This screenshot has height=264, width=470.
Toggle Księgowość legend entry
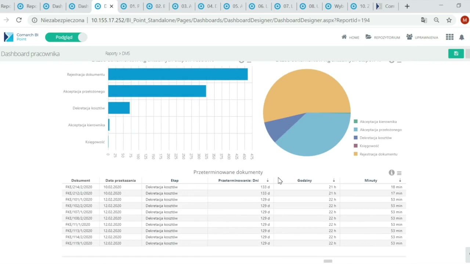click(366, 146)
